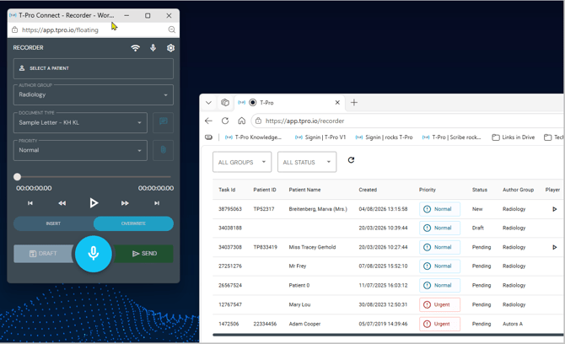The width and height of the screenshot is (565, 344).
Task: Go to browser home page
Action: point(242,121)
